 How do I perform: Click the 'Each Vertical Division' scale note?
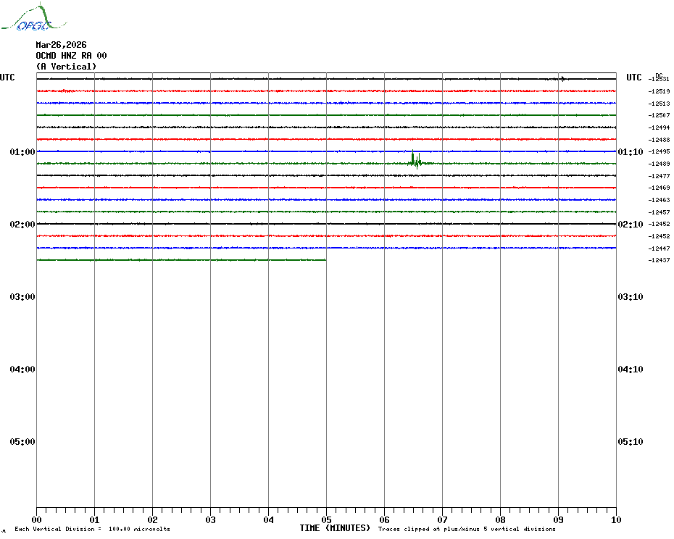[92, 529]
